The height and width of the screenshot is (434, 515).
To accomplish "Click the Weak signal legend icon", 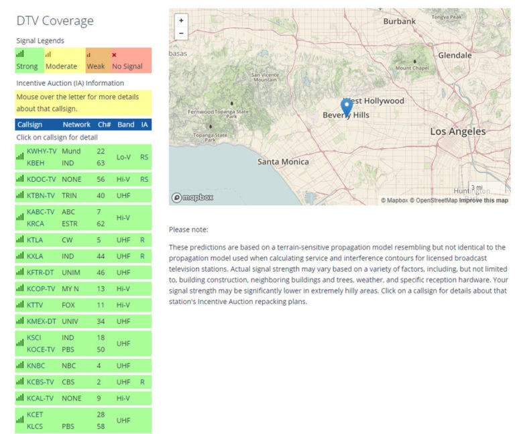I will 89,55.
